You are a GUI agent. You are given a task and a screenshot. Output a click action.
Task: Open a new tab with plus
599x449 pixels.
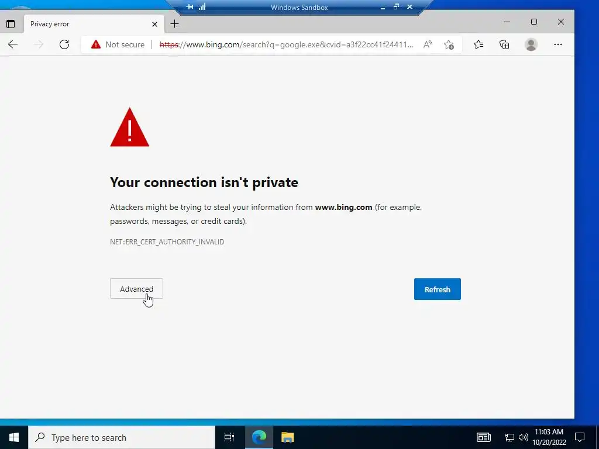[x=174, y=24]
